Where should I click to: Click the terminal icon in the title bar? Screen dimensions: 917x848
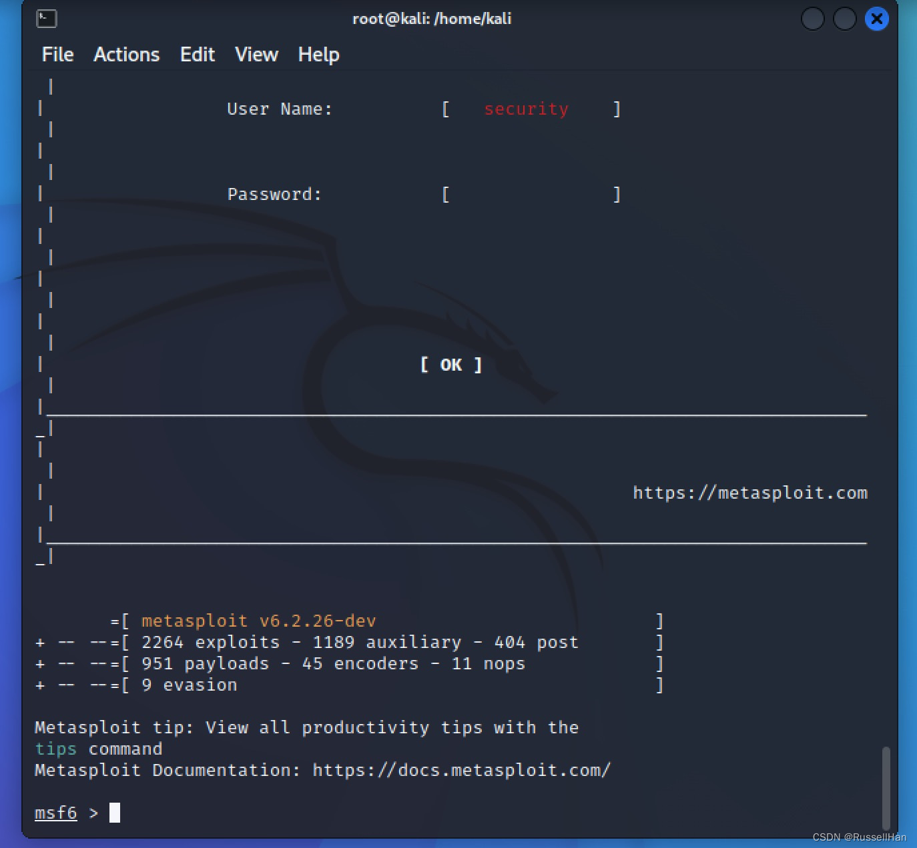pyautogui.click(x=46, y=19)
